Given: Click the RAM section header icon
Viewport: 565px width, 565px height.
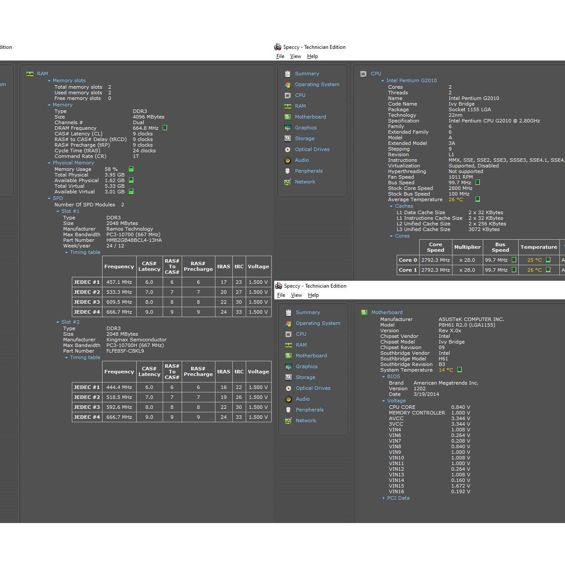Looking at the screenshot, I should coord(30,74).
